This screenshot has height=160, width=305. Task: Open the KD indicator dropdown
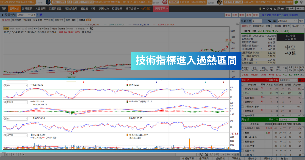click(x=26, y=85)
